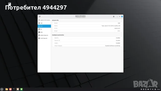Click the refresh icon in the header bar

(40, 16)
